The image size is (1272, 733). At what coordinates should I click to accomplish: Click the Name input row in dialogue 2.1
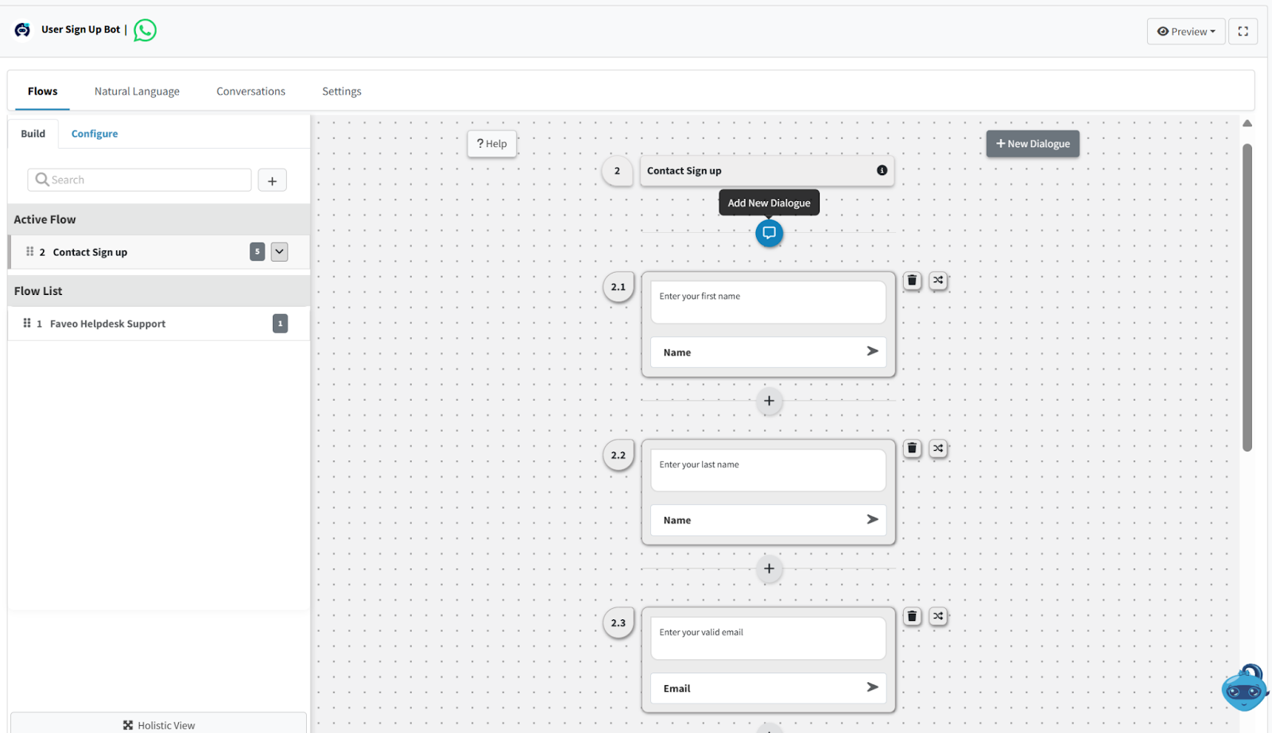[768, 352]
